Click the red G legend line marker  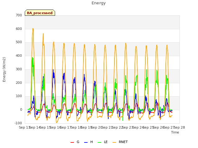click(72, 142)
